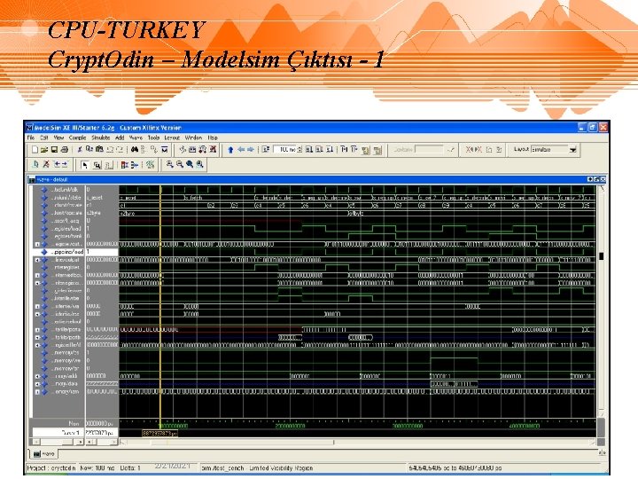Click the Open folder toolbar icon
The image size is (638, 479).
[44, 150]
